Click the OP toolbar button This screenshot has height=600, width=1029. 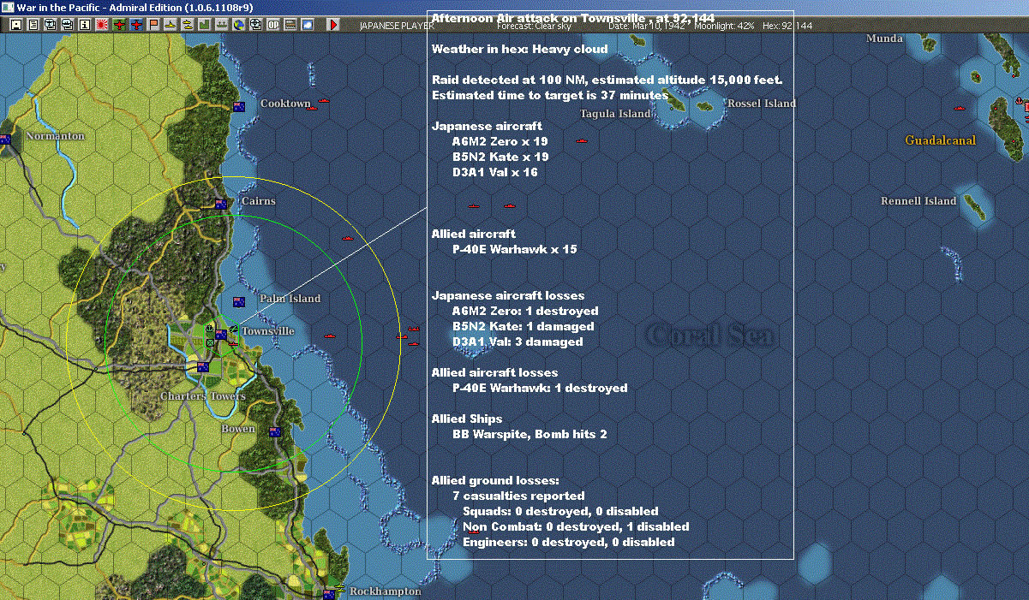pyautogui.click(x=273, y=25)
